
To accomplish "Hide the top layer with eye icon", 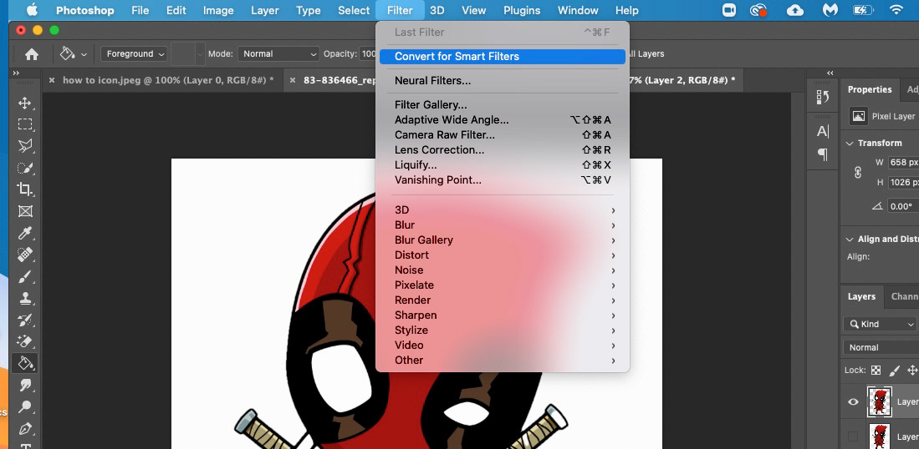I will point(853,401).
